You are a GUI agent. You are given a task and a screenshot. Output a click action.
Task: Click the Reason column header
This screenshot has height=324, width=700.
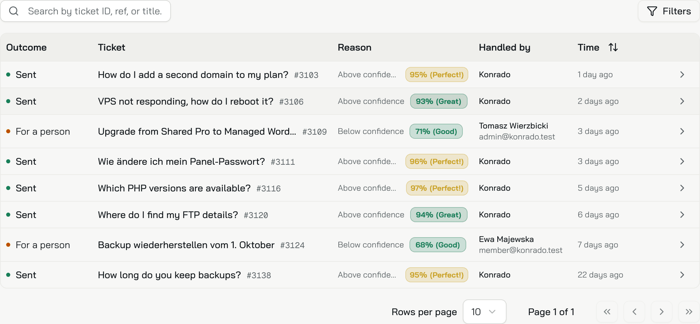354,47
